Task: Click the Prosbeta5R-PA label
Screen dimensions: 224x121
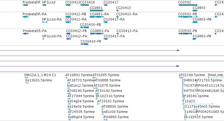Action: (35, 31)
